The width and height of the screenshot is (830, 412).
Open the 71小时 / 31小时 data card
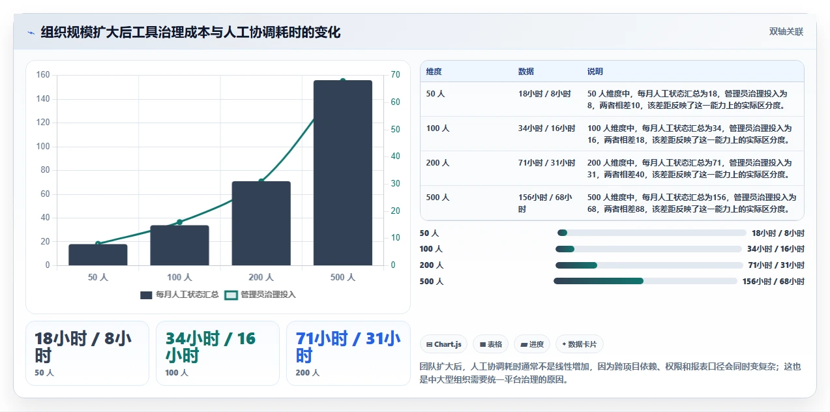click(348, 353)
